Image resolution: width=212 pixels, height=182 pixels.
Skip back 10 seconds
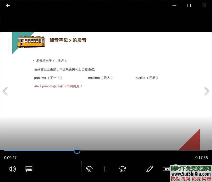(x=89, y=169)
